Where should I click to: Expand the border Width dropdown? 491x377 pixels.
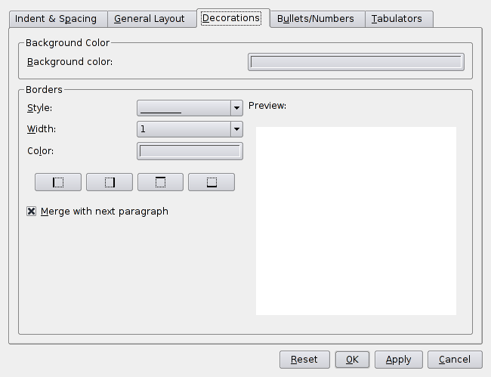pos(236,129)
